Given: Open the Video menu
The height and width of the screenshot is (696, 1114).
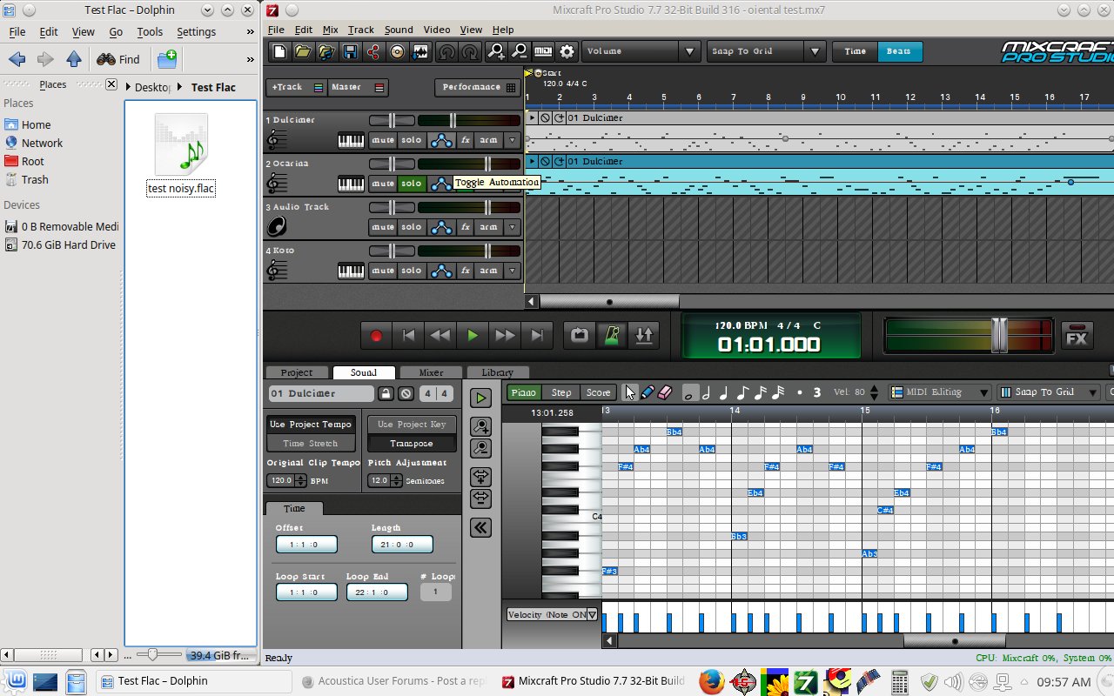Looking at the screenshot, I should [x=437, y=30].
